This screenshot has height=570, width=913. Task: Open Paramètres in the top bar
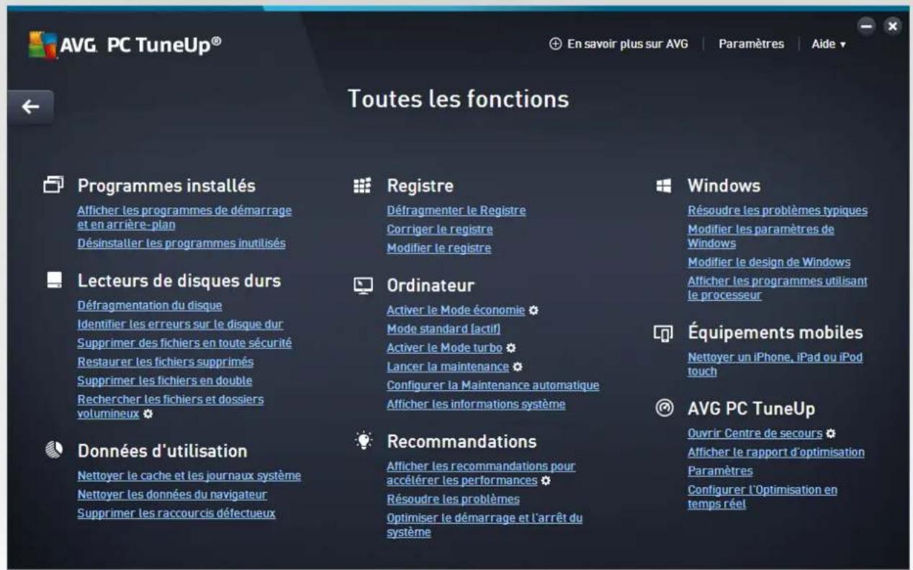751,44
